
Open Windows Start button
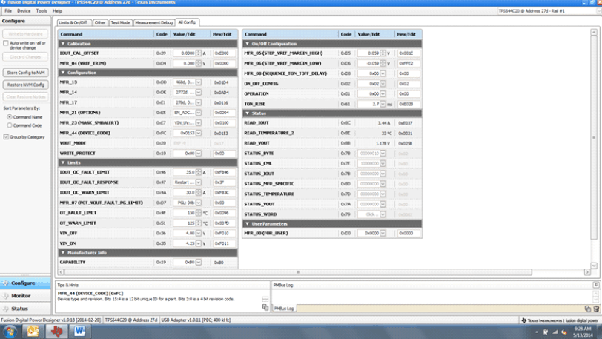click(10, 332)
